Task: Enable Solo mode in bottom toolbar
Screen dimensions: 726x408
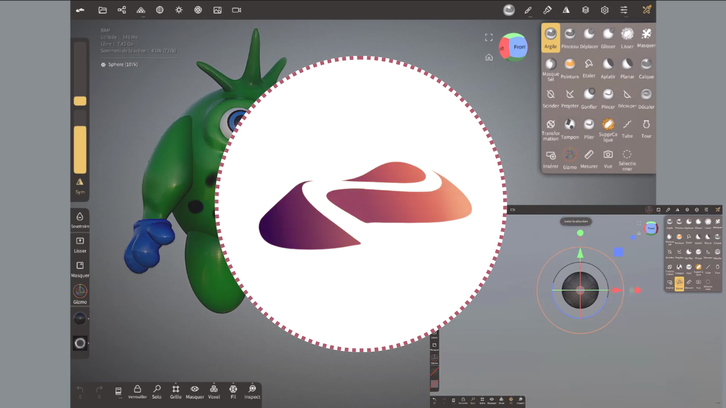Action: click(x=157, y=392)
